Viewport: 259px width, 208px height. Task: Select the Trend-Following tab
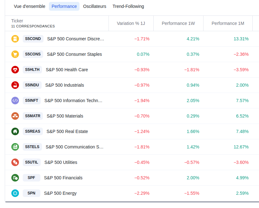[x=128, y=6]
